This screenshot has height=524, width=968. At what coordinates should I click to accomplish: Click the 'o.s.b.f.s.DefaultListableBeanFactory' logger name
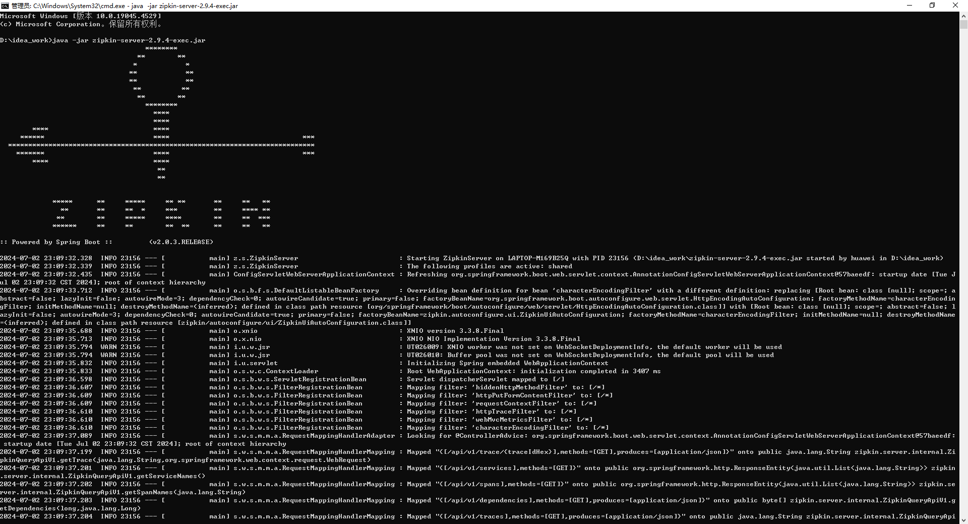306,290
